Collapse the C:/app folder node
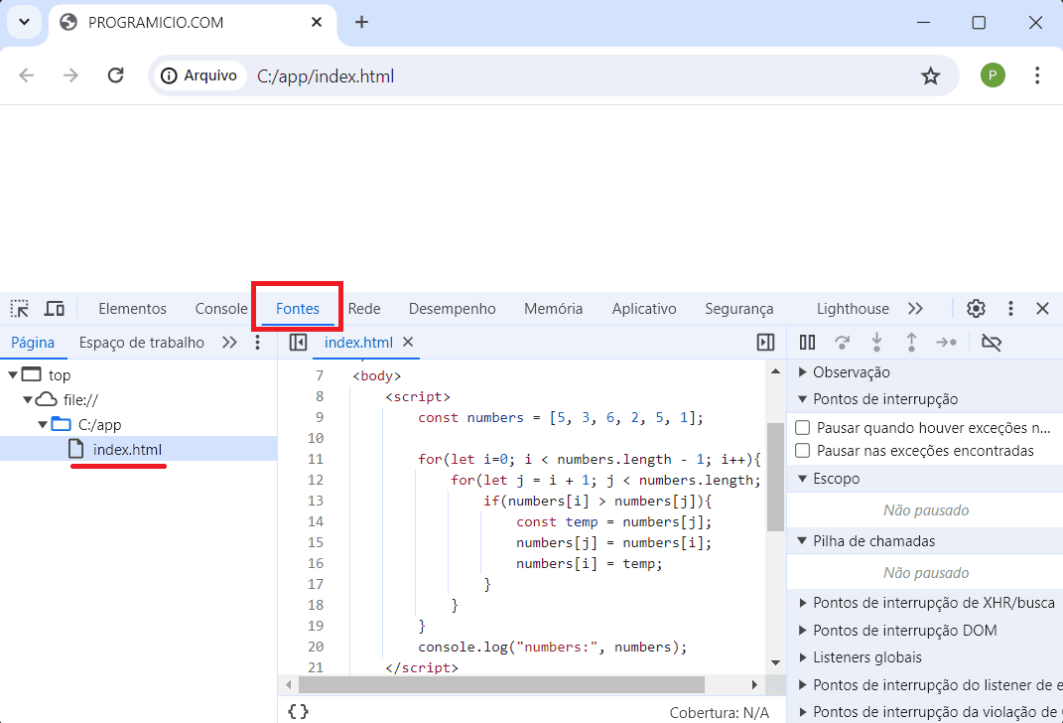Image resolution: width=1063 pixels, height=723 pixels. (x=42, y=425)
